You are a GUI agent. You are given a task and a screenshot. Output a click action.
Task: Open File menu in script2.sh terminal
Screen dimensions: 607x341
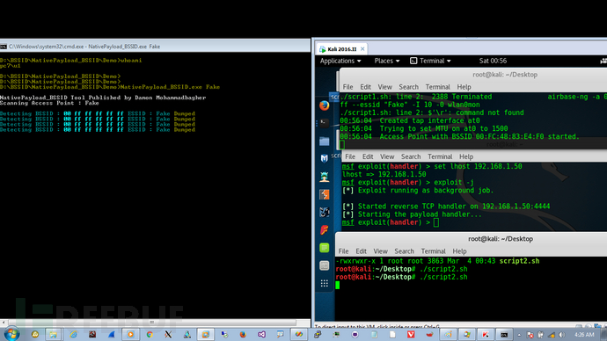pyautogui.click(x=343, y=251)
